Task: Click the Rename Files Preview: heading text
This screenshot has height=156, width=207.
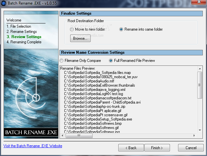Action: (x=78, y=68)
